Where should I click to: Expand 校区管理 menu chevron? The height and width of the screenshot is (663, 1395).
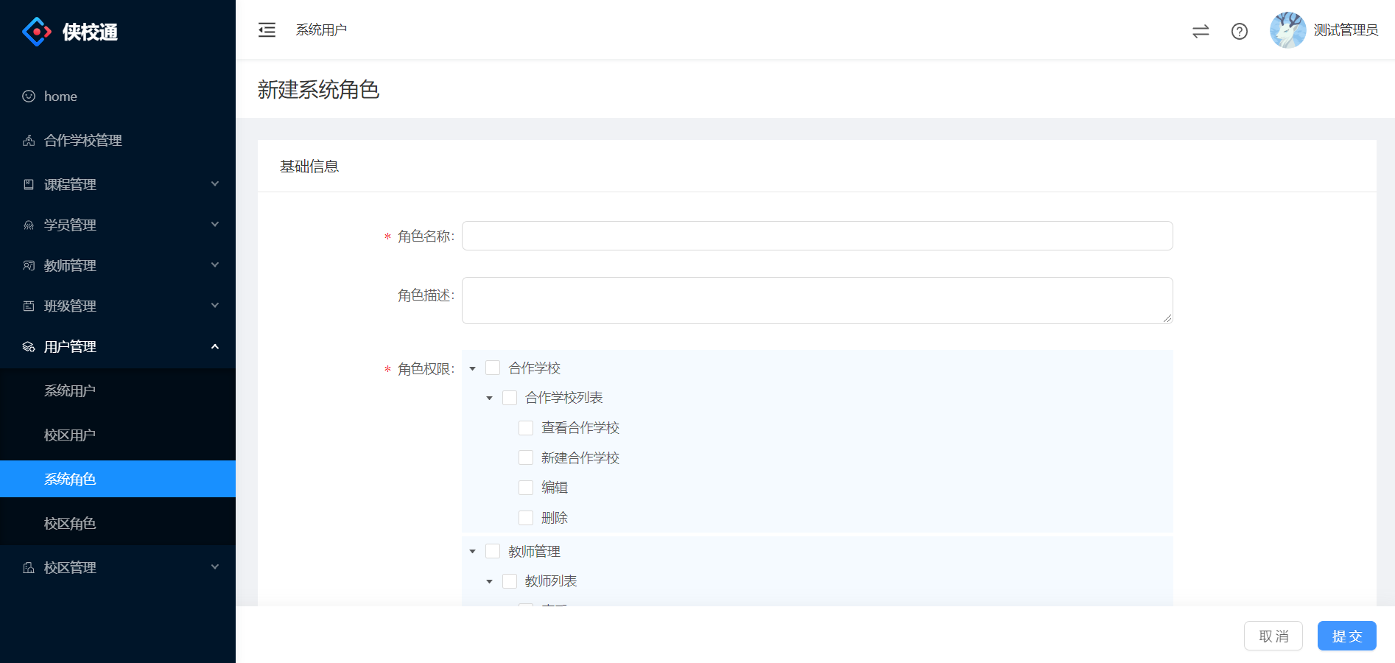tap(215, 566)
